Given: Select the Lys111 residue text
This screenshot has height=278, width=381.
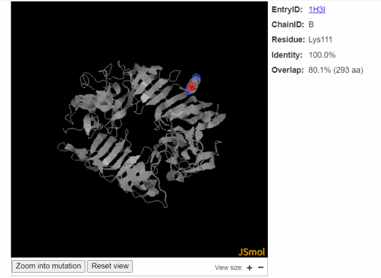Looking at the screenshot, I should click(320, 40).
